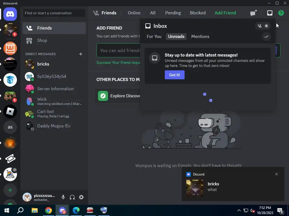Open the rainbow sailboat server icon
The width and height of the screenshot is (289, 216).
(x=10, y=174)
